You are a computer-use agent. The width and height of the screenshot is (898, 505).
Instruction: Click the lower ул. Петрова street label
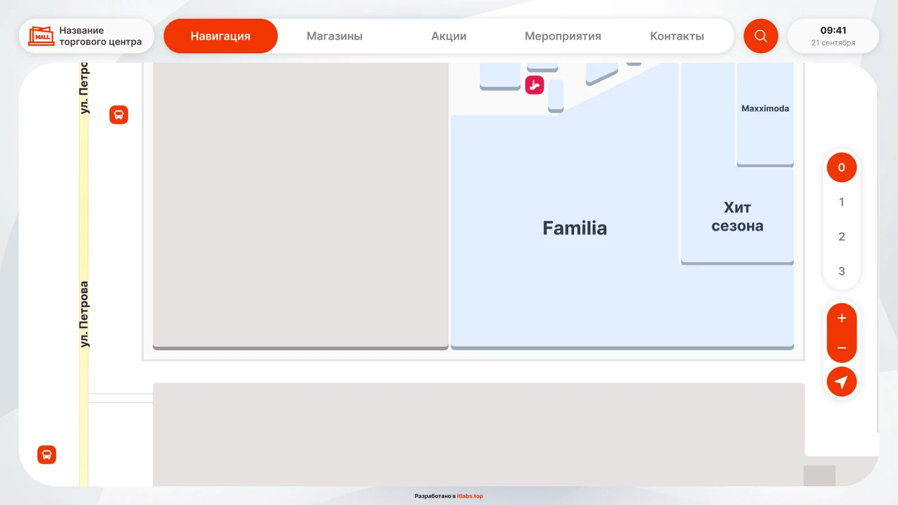coord(84,314)
